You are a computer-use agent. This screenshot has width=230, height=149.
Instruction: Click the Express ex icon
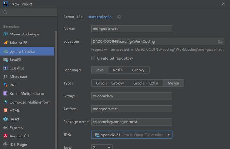tap(6, 127)
